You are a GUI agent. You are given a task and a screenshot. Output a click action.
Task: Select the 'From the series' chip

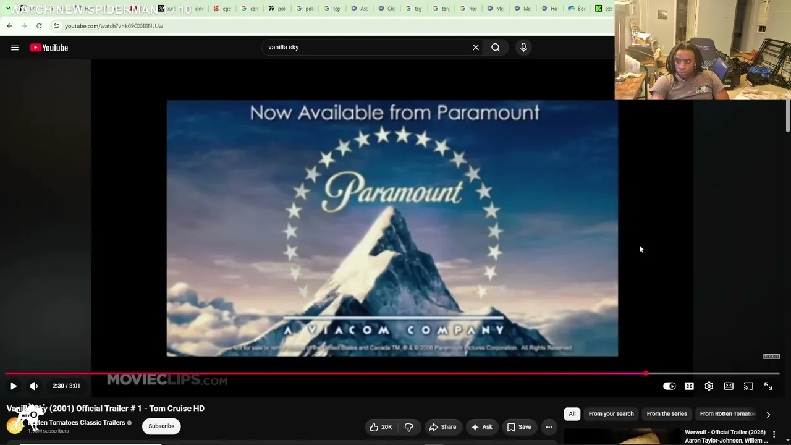[x=667, y=414]
